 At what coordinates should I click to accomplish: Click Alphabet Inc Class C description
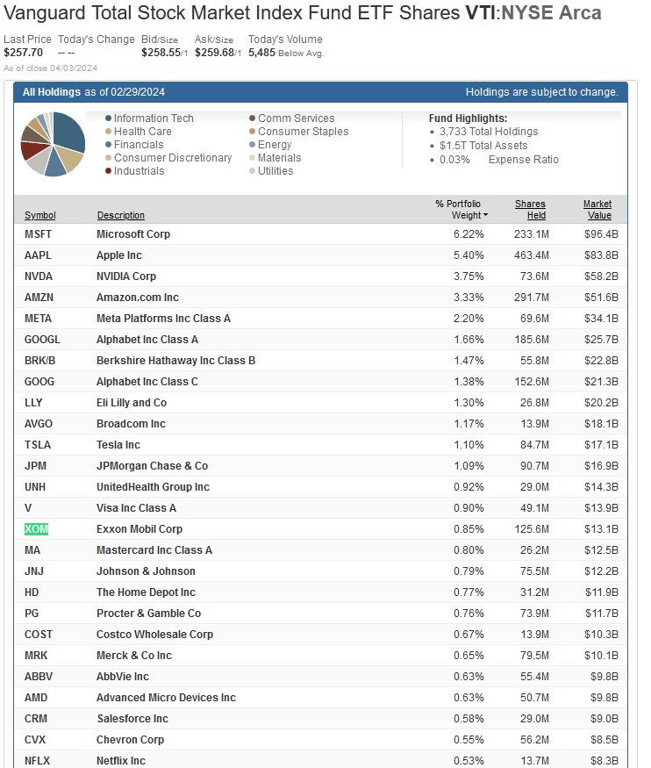coord(147,382)
